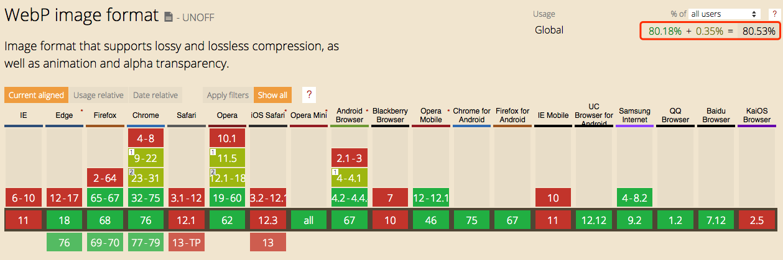Screen dimensions: 783x260
Task: Select the Chrome browser column header
Action: (146, 115)
